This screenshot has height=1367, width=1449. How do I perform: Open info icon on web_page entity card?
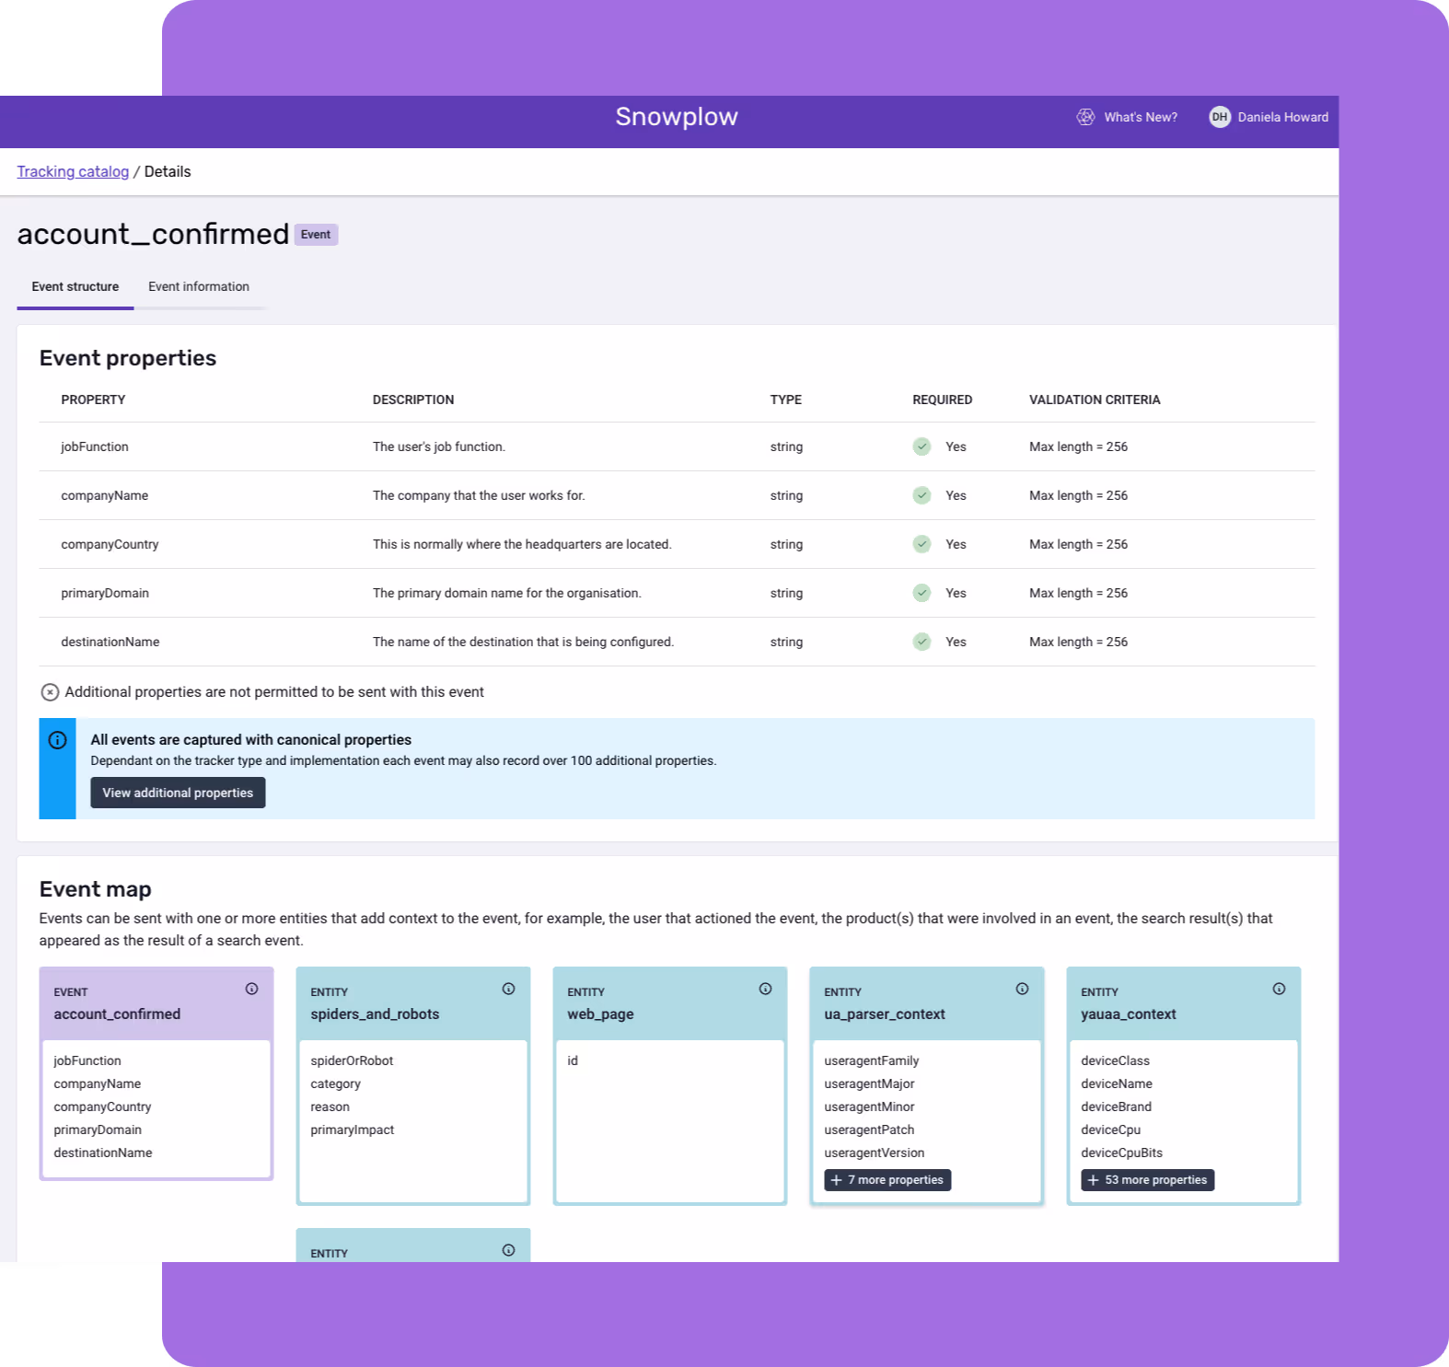coord(765,989)
